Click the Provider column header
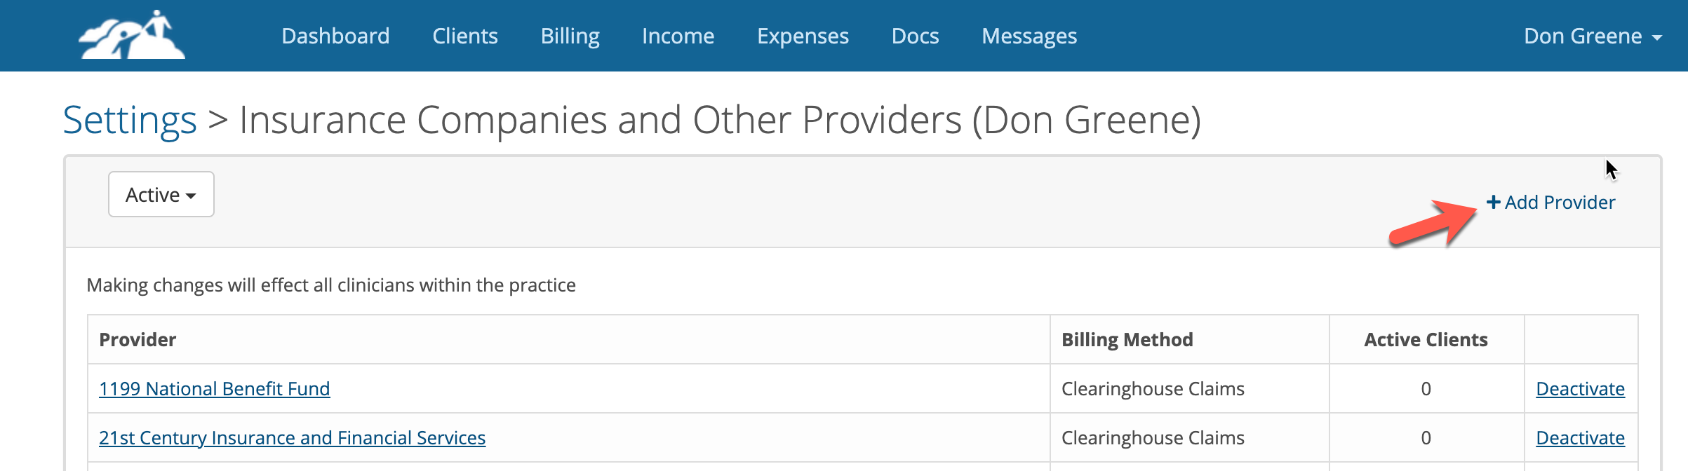This screenshot has width=1688, height=471. 138,339
